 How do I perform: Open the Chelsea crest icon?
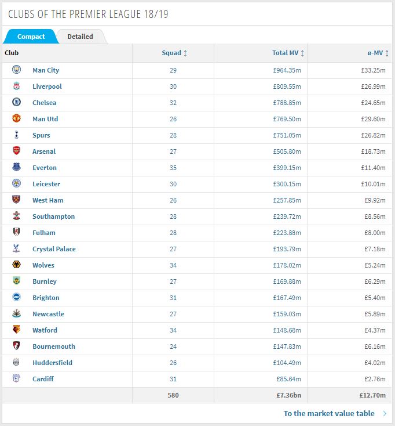pos(17,102)
